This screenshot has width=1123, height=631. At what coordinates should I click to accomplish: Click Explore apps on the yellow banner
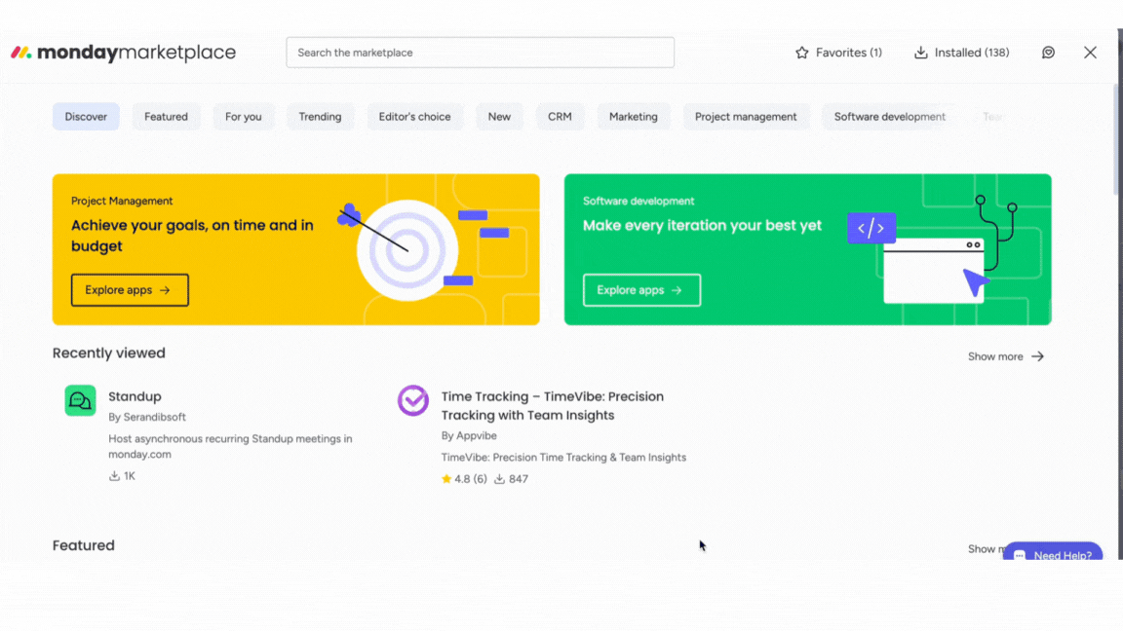click(x=130, y=290)
